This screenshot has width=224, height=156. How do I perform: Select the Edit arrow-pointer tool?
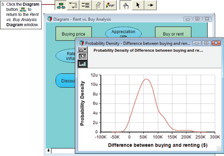click(x=138, y=5)
